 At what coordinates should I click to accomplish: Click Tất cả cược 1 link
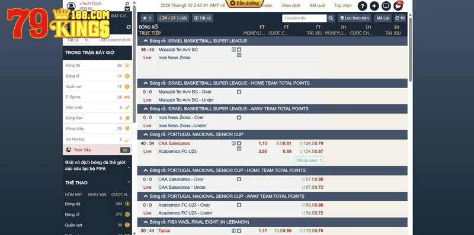coord(309,160)
